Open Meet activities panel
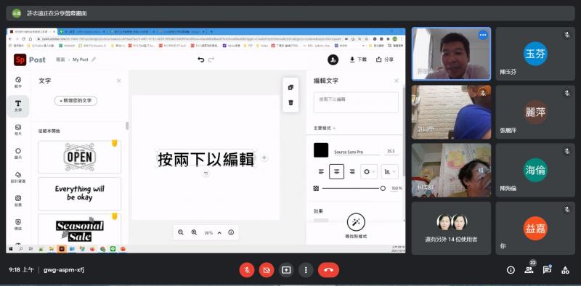 (x=565, y=270)
